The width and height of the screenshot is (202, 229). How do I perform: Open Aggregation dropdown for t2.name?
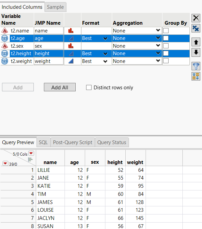coord(137,31)
